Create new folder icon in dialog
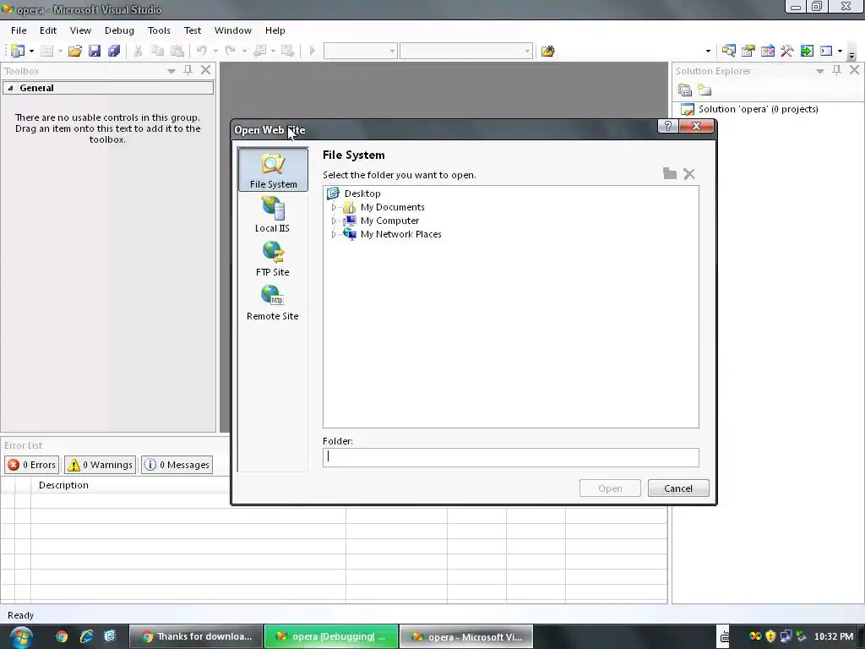865x649 pixels. [x=670, y=174]
